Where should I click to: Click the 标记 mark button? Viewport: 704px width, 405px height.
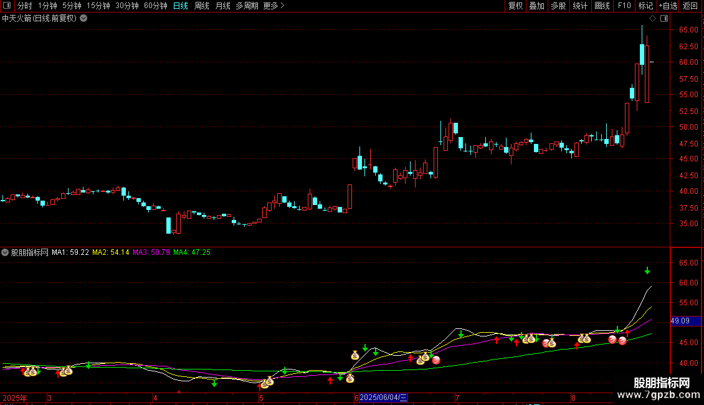tap(645, 6)
